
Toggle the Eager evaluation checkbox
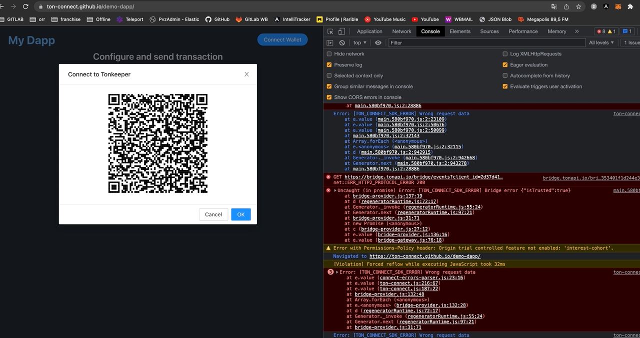click(x=505, y=65)
